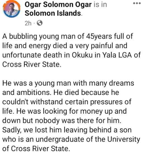Open the three-dot post options menu

137,3
